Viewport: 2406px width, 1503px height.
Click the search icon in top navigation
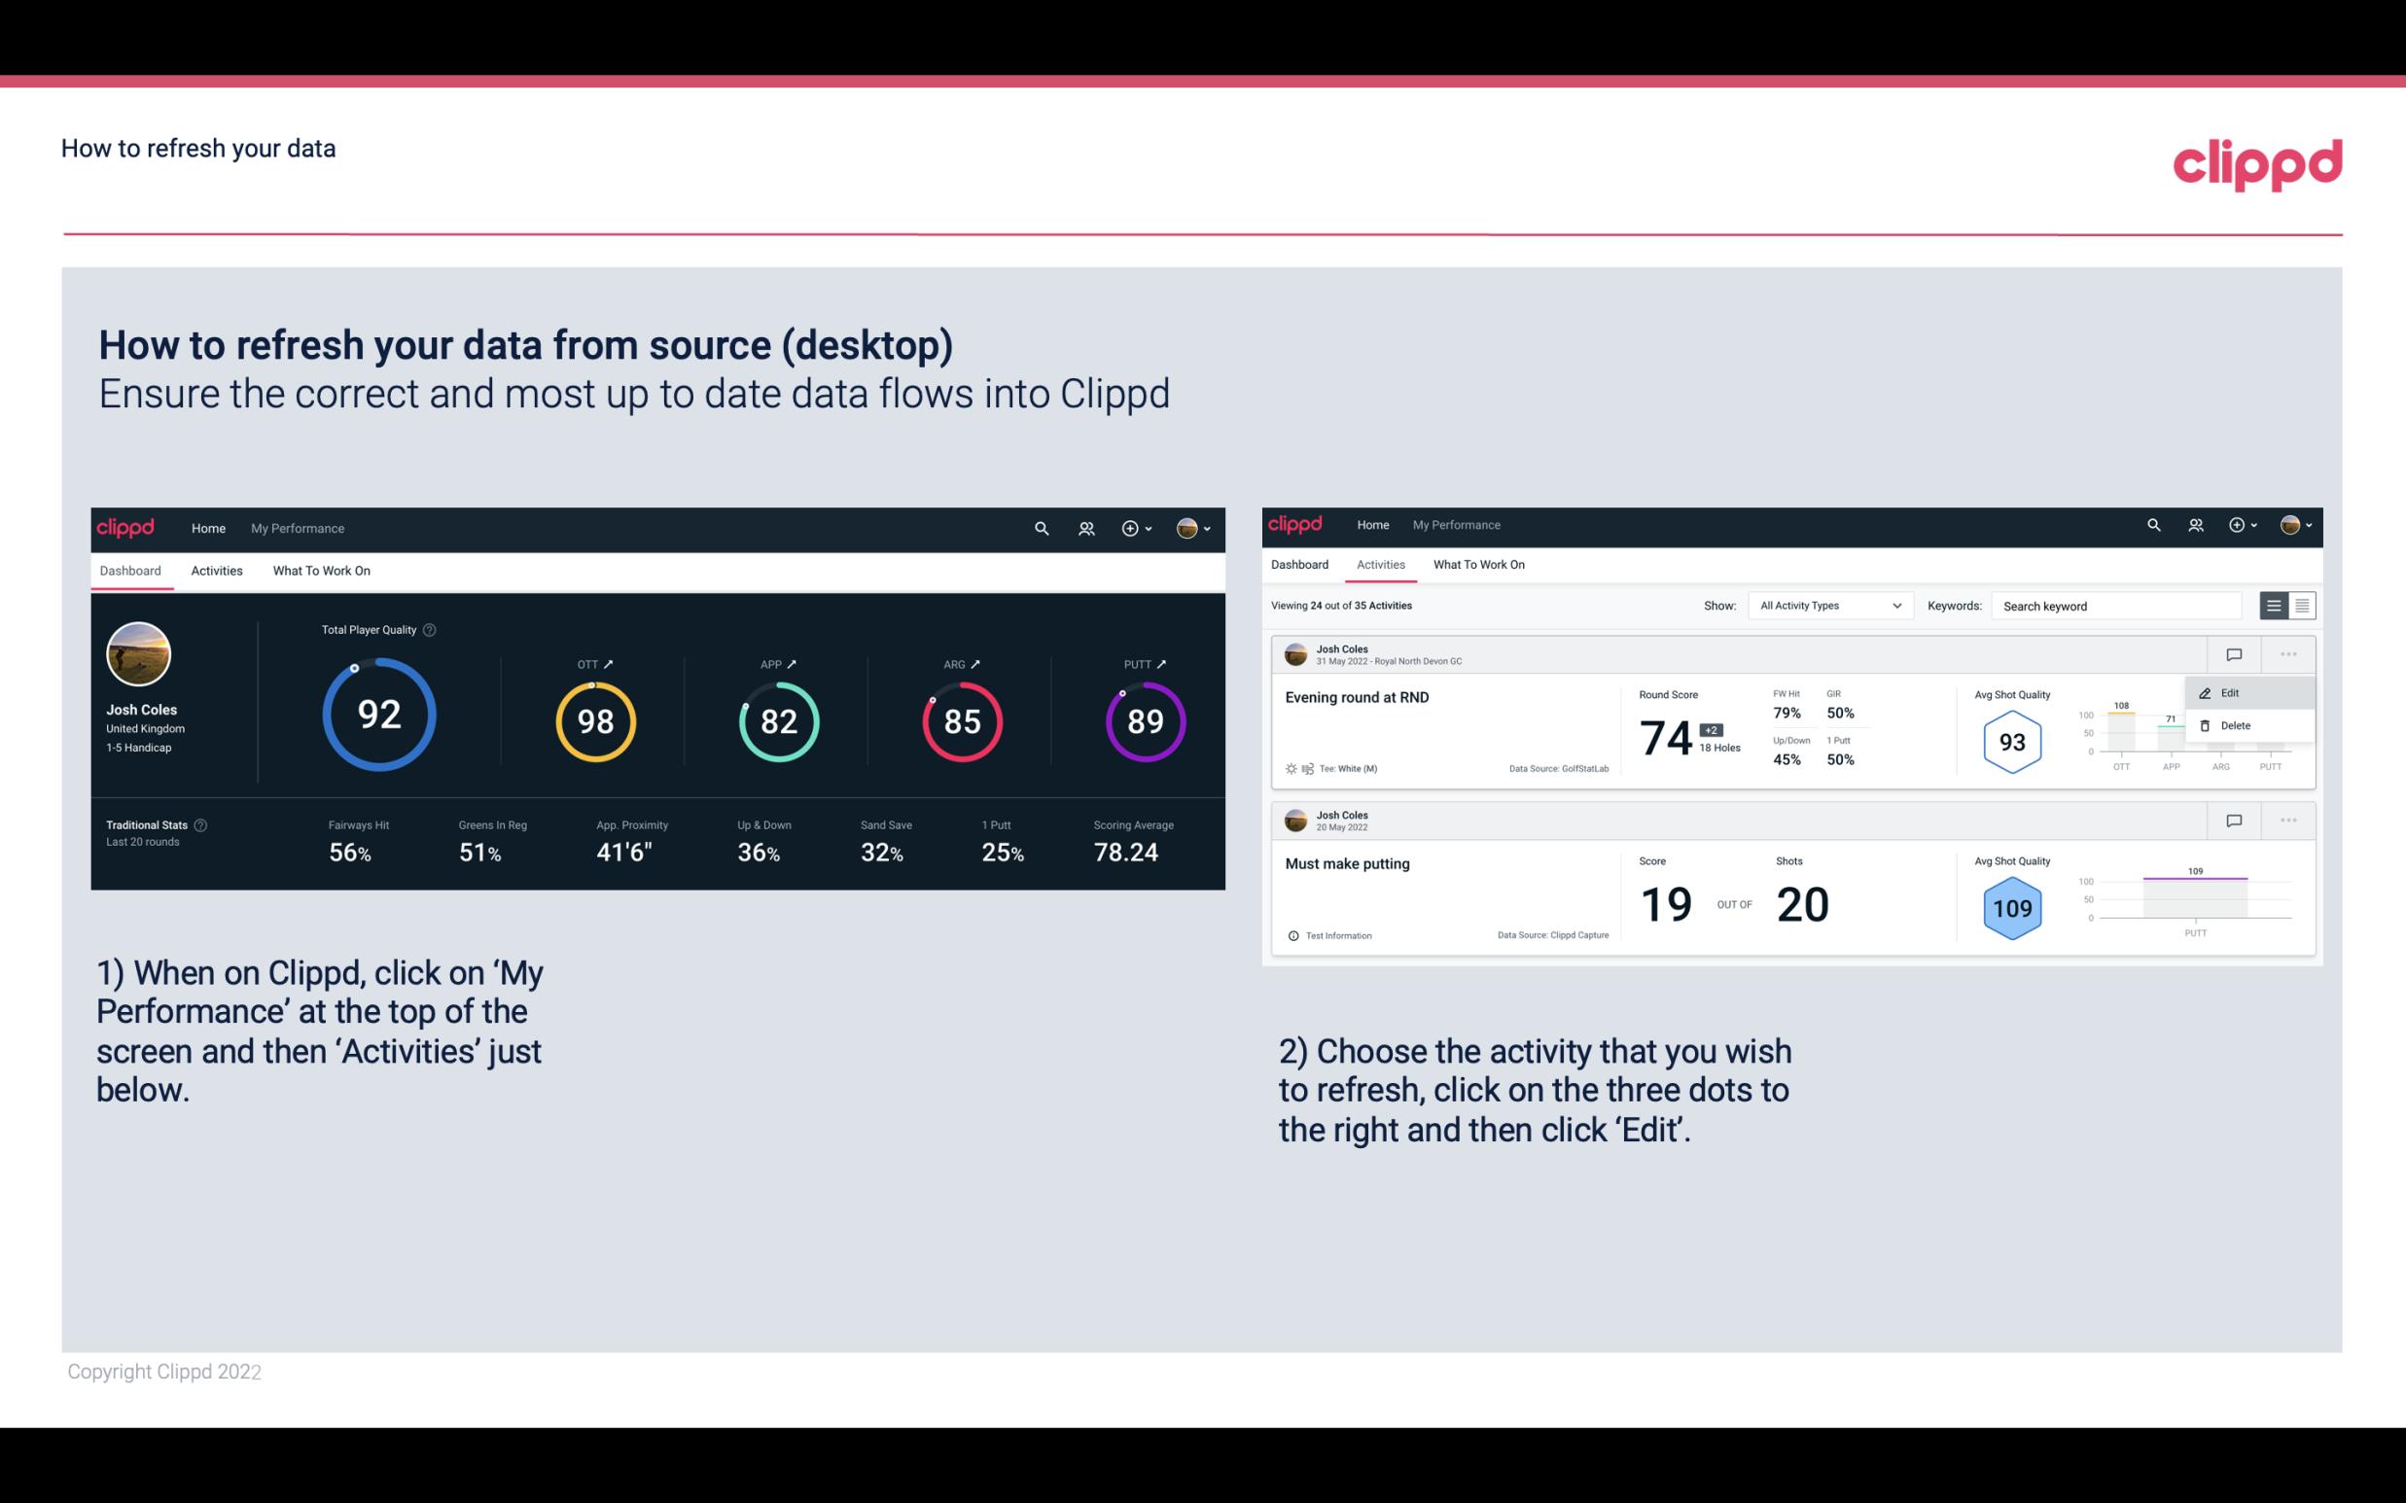(1040, 528)
